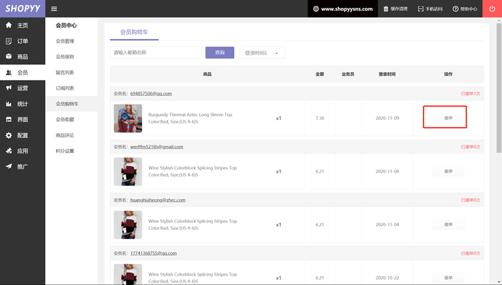Click amount 7.36 cell
Screen dimensions: 502x285
tap(320, 118)
